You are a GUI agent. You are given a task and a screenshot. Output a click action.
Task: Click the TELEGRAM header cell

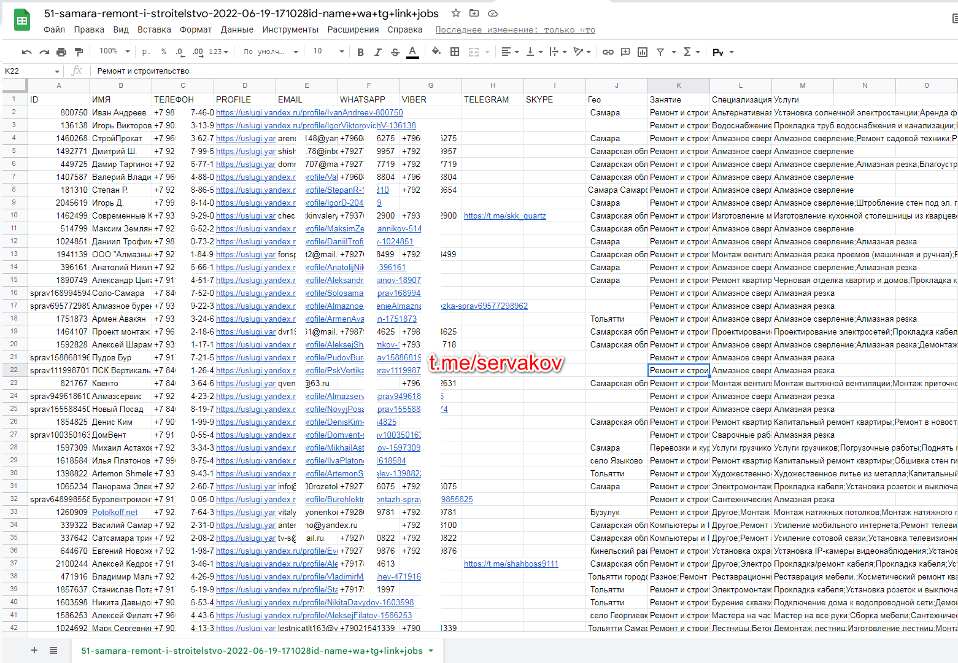click(x=493, y=99)
